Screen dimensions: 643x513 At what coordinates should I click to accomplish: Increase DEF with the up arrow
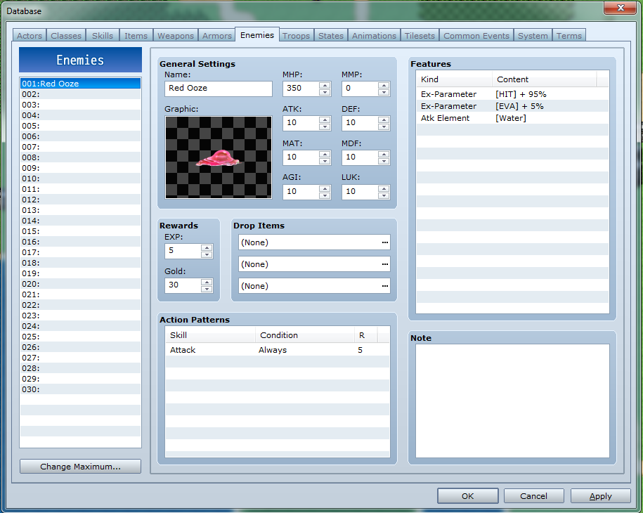click(384, 119)
